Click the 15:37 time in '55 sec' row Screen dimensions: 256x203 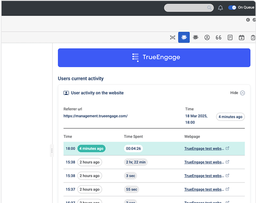click(x=70, y=189)
